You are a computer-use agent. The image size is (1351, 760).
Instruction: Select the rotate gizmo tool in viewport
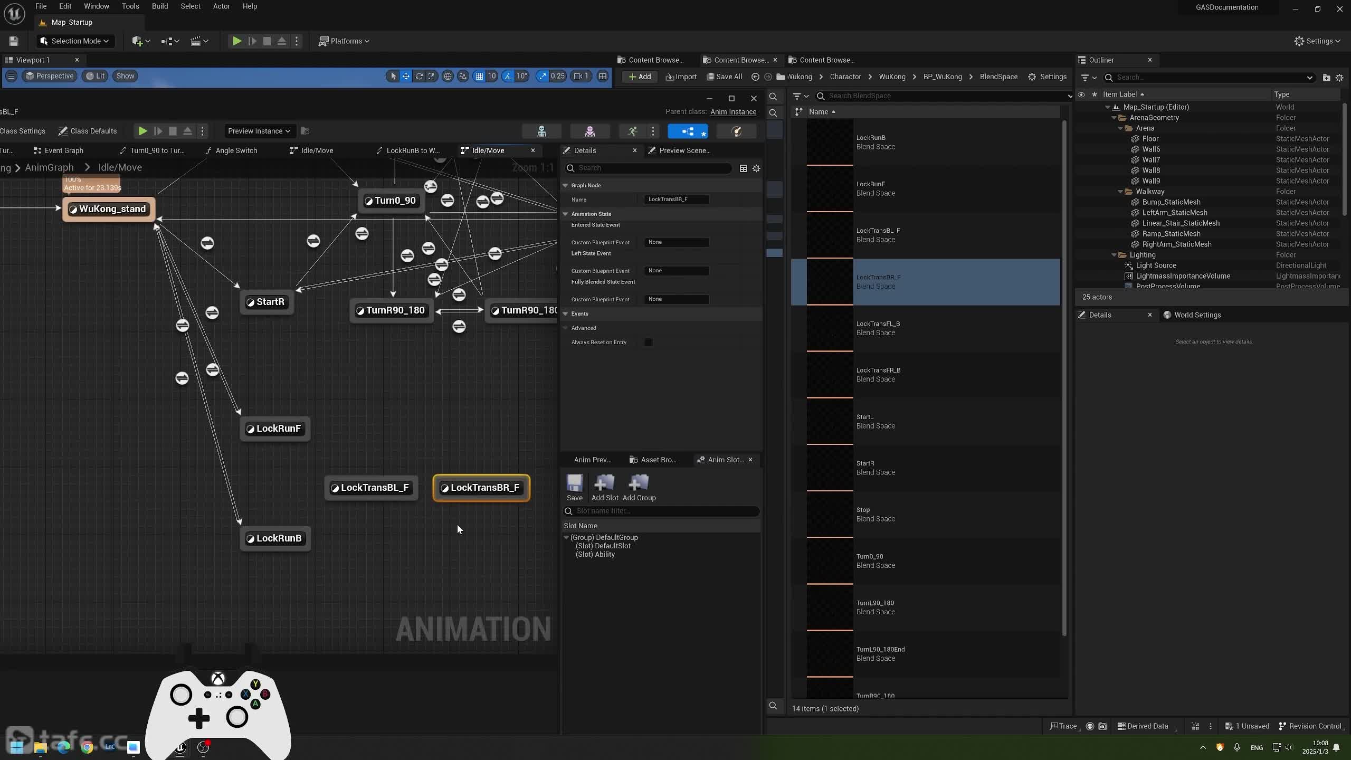point(419,77)
